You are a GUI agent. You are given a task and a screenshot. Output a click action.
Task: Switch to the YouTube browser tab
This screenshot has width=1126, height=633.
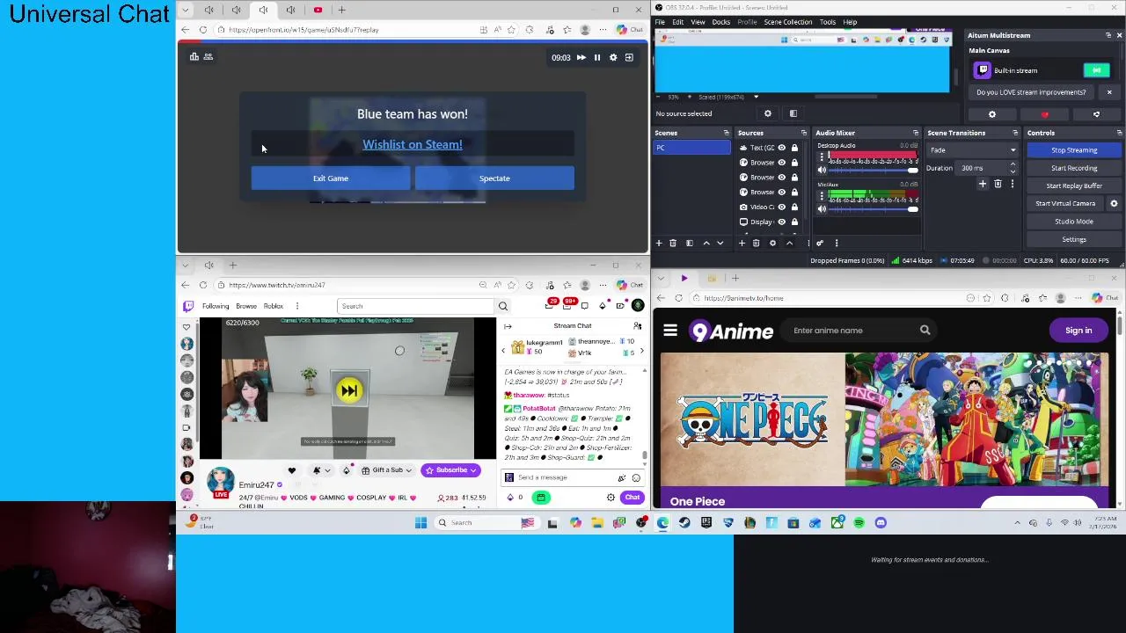tap(318, 10)
